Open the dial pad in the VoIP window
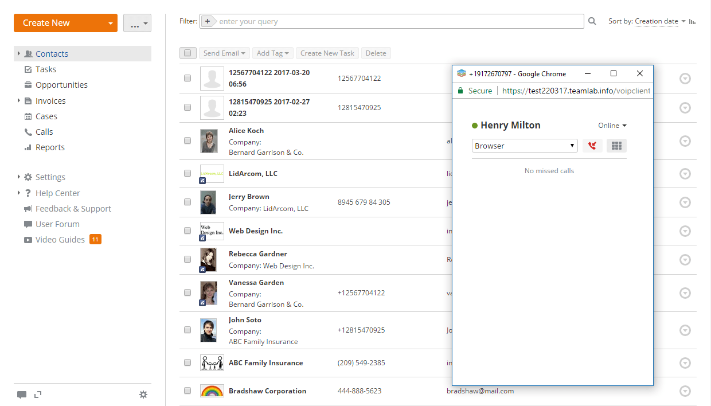 tap(616, 146)
